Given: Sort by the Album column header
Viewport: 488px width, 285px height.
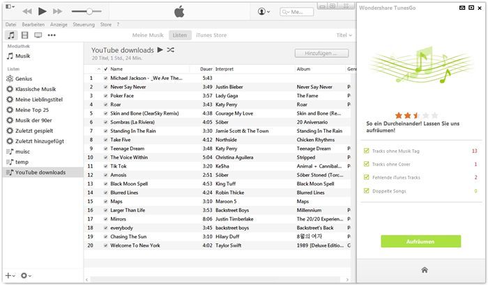Looking at the screenshot, I should (303, 69).
